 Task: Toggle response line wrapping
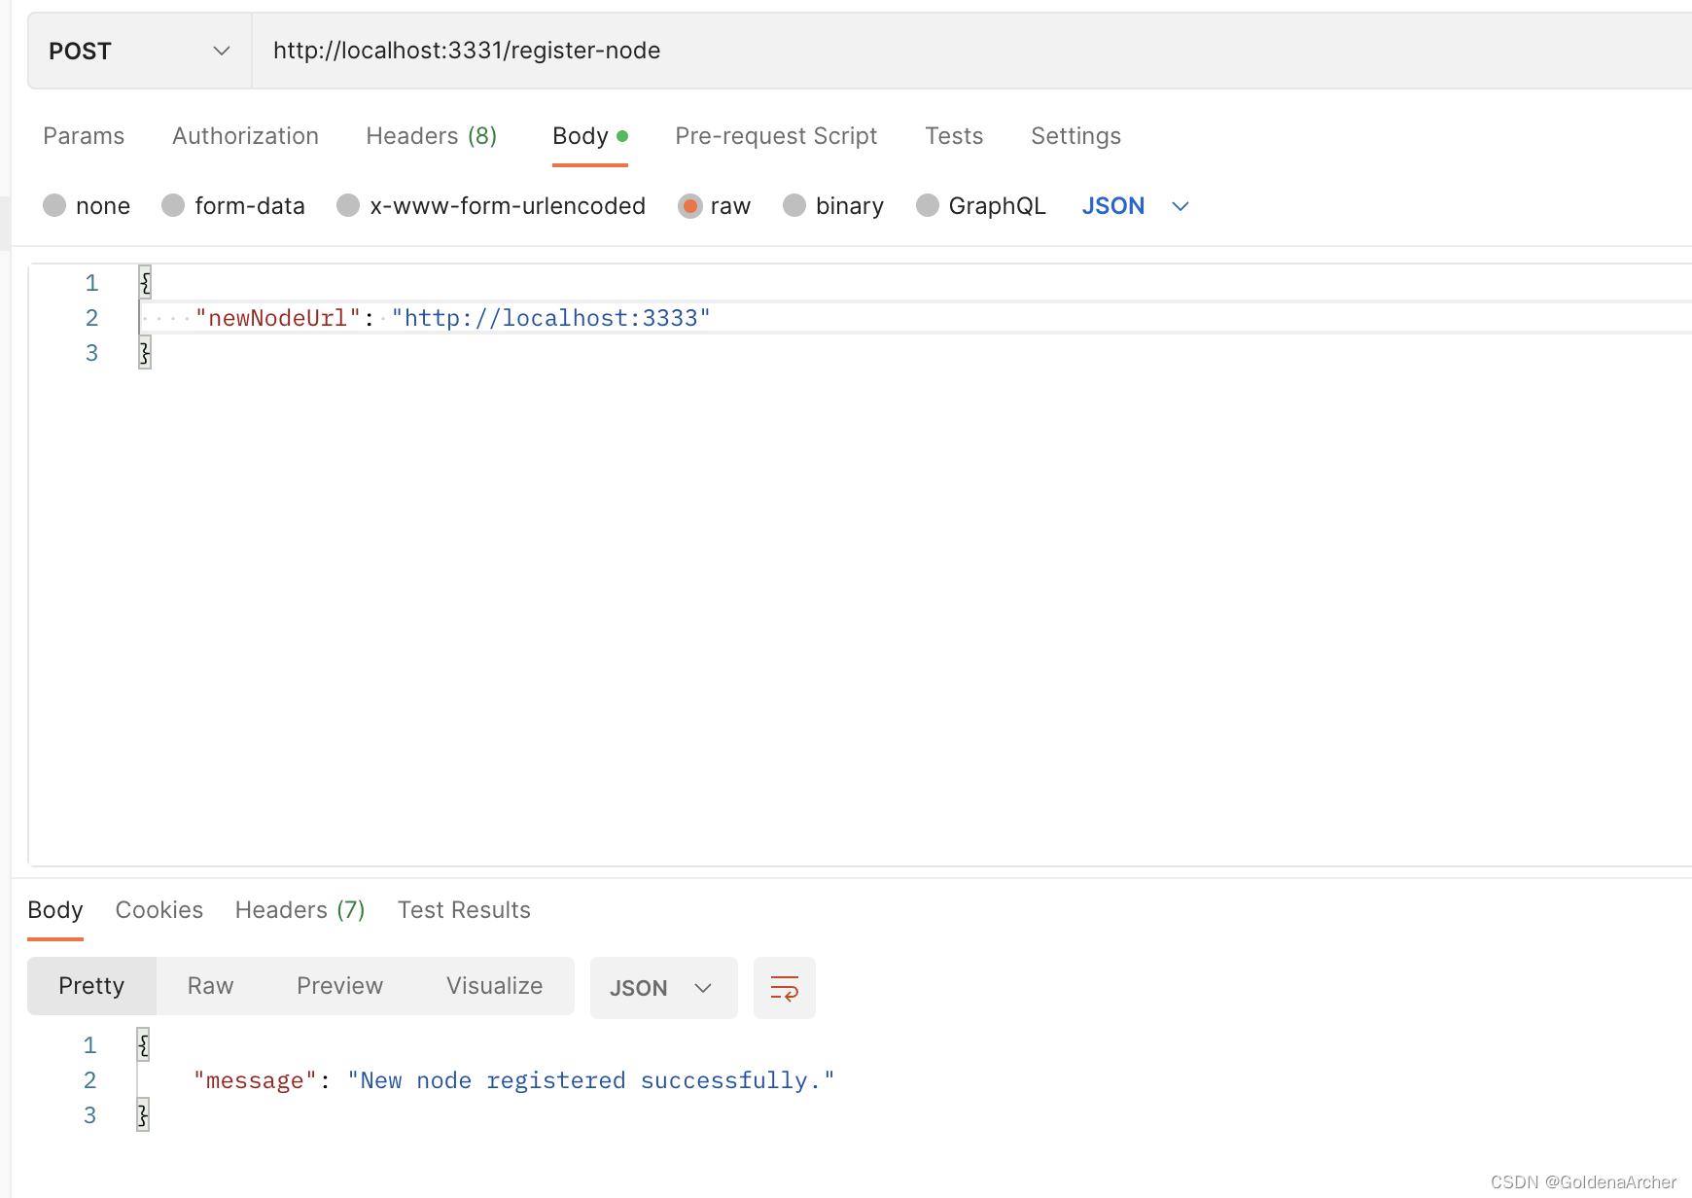(x=784, y=988)
